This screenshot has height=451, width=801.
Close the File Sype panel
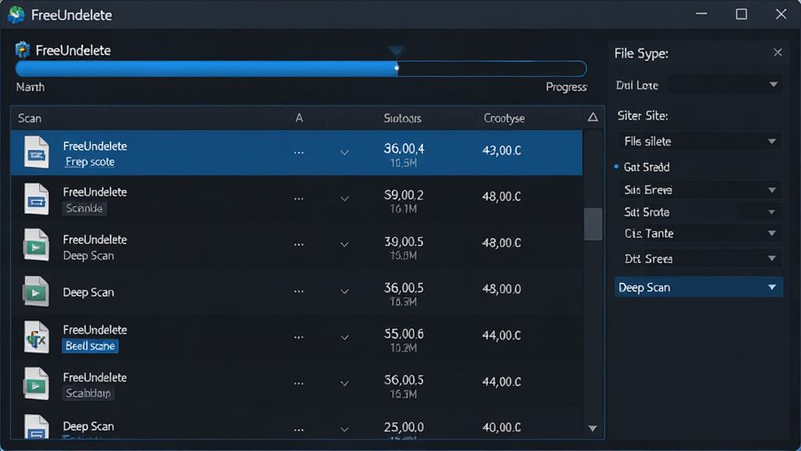click(x=778, y=52)
